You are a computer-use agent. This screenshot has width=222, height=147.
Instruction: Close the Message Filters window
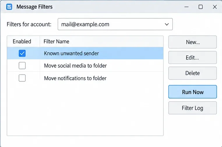tap(215, 7)
